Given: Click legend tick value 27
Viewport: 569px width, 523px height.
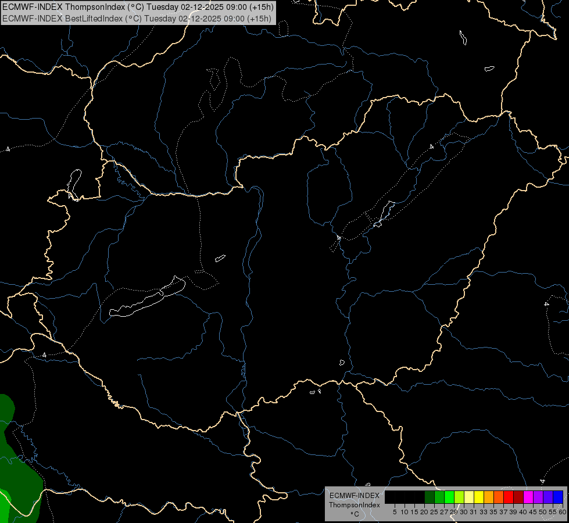Looking at the screenshot, I should coord(444,512).
